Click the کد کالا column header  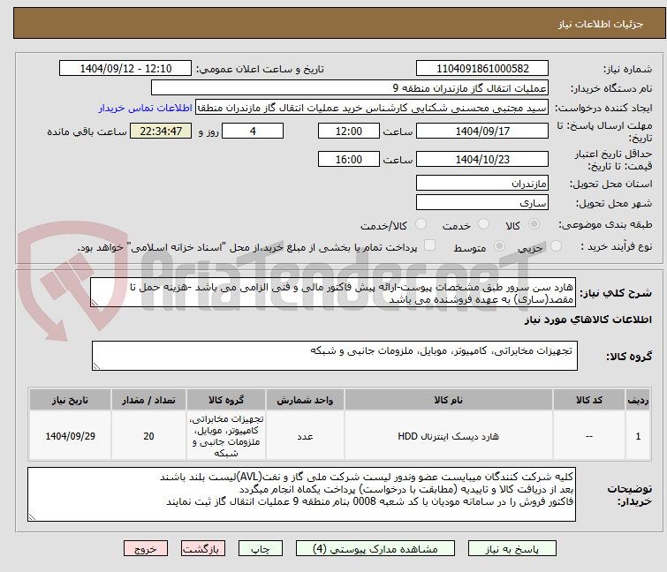pos(589,400)
